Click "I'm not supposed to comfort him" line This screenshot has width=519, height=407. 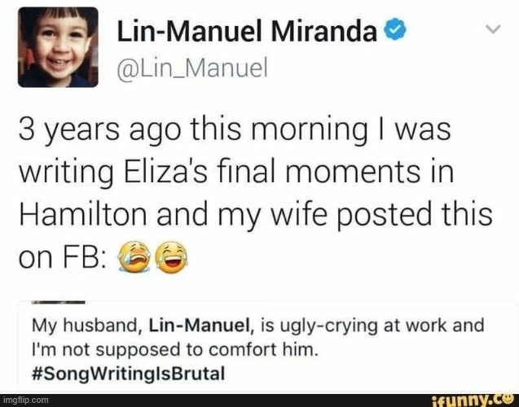174,349
